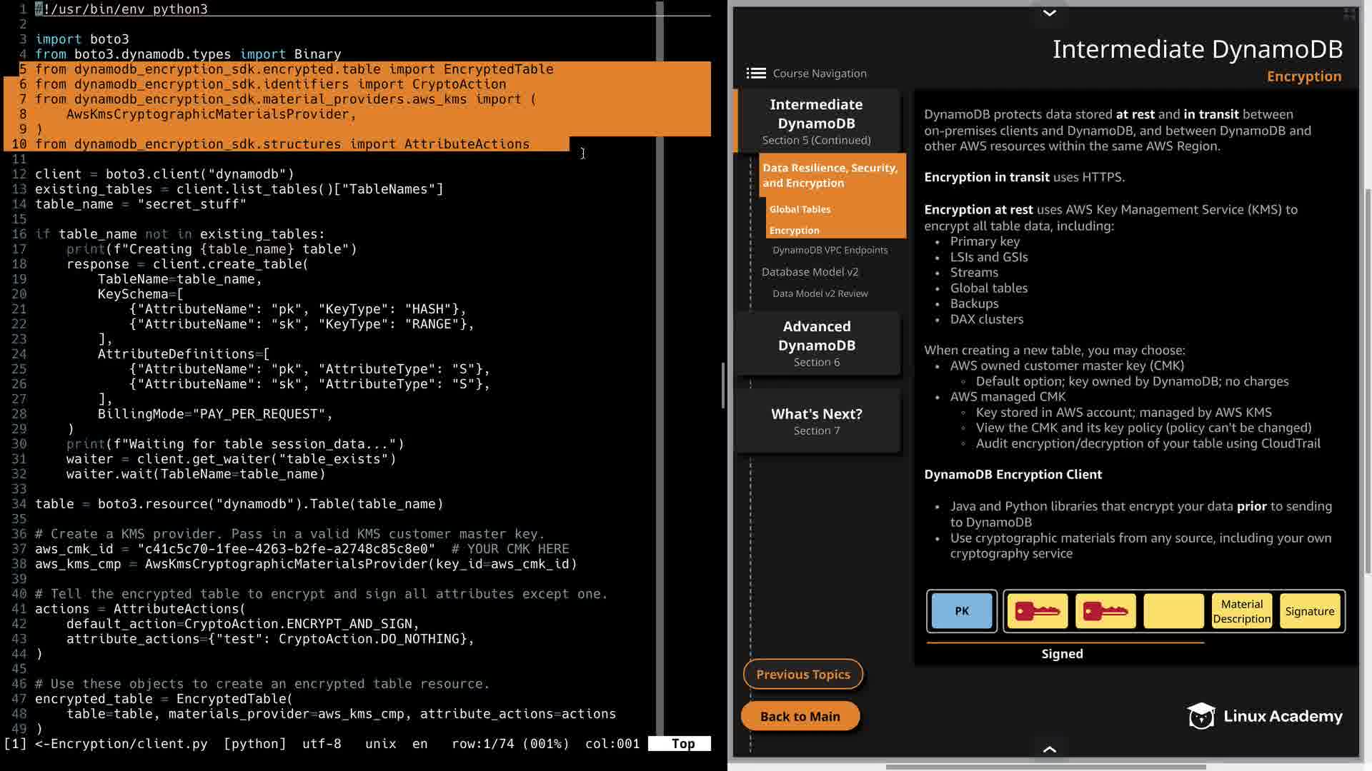Viewport: 1372px width, 771px height.
Task: Select the Encryption topic in navigation
Action: [x=794, y=231]
